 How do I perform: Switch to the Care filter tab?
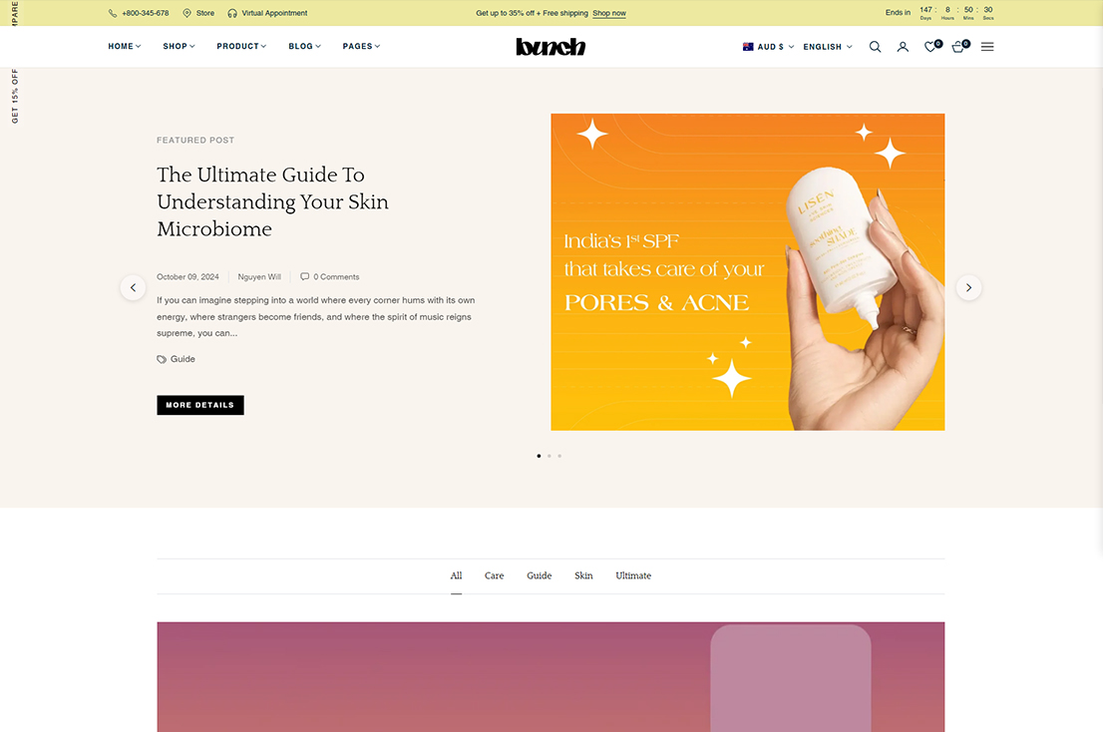pyautogui.click(x=494, y=575)
